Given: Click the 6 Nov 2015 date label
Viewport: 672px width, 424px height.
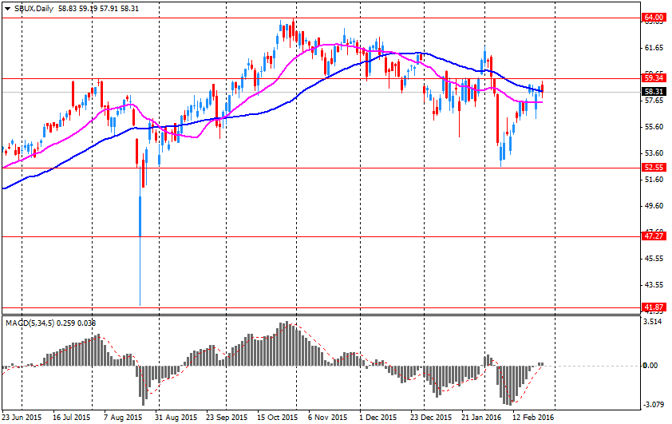Looking at the screenshot, I should pos(328,417).
